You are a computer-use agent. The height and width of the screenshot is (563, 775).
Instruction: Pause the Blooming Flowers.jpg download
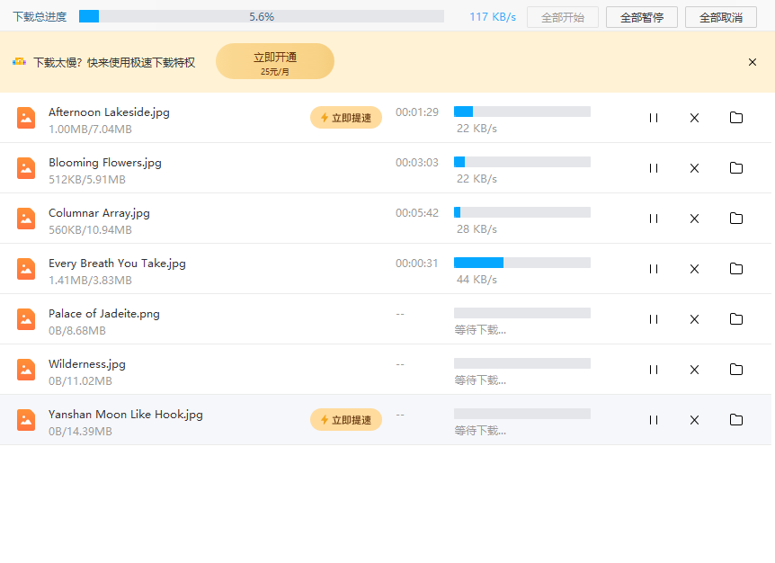[x=654, y=168]
